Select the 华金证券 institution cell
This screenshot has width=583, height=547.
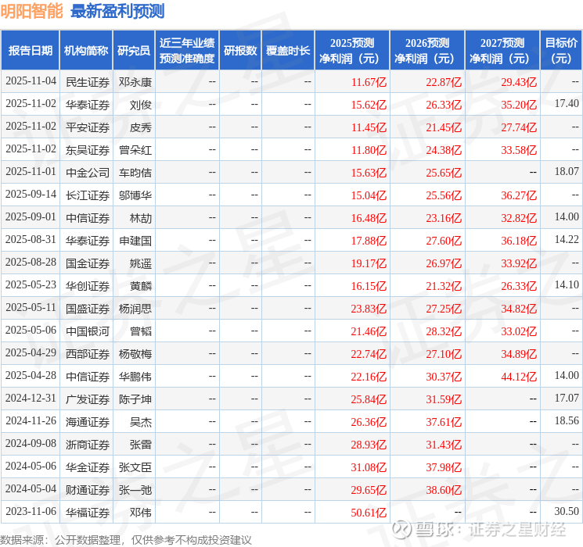(x=88, y=467)
